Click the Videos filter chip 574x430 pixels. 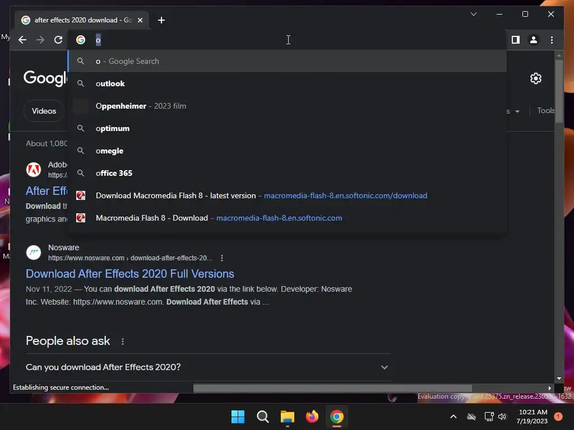pyautogui.click(x=44, y=111)
